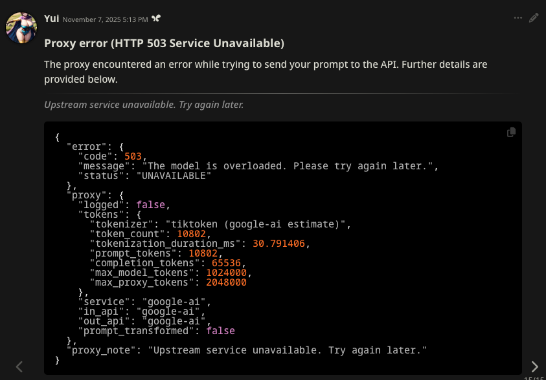The height and width of the screenshot is (380, 546).
Task: Click the proxy_note line in code block
Action: (247, 350)
